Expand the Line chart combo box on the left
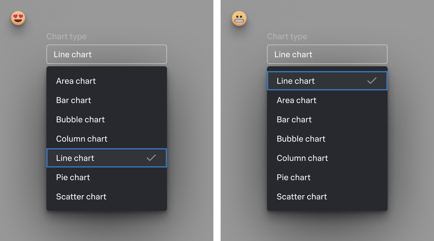This screenshot has height=241, width=434. pyautogui.click(x=106, y=54)
